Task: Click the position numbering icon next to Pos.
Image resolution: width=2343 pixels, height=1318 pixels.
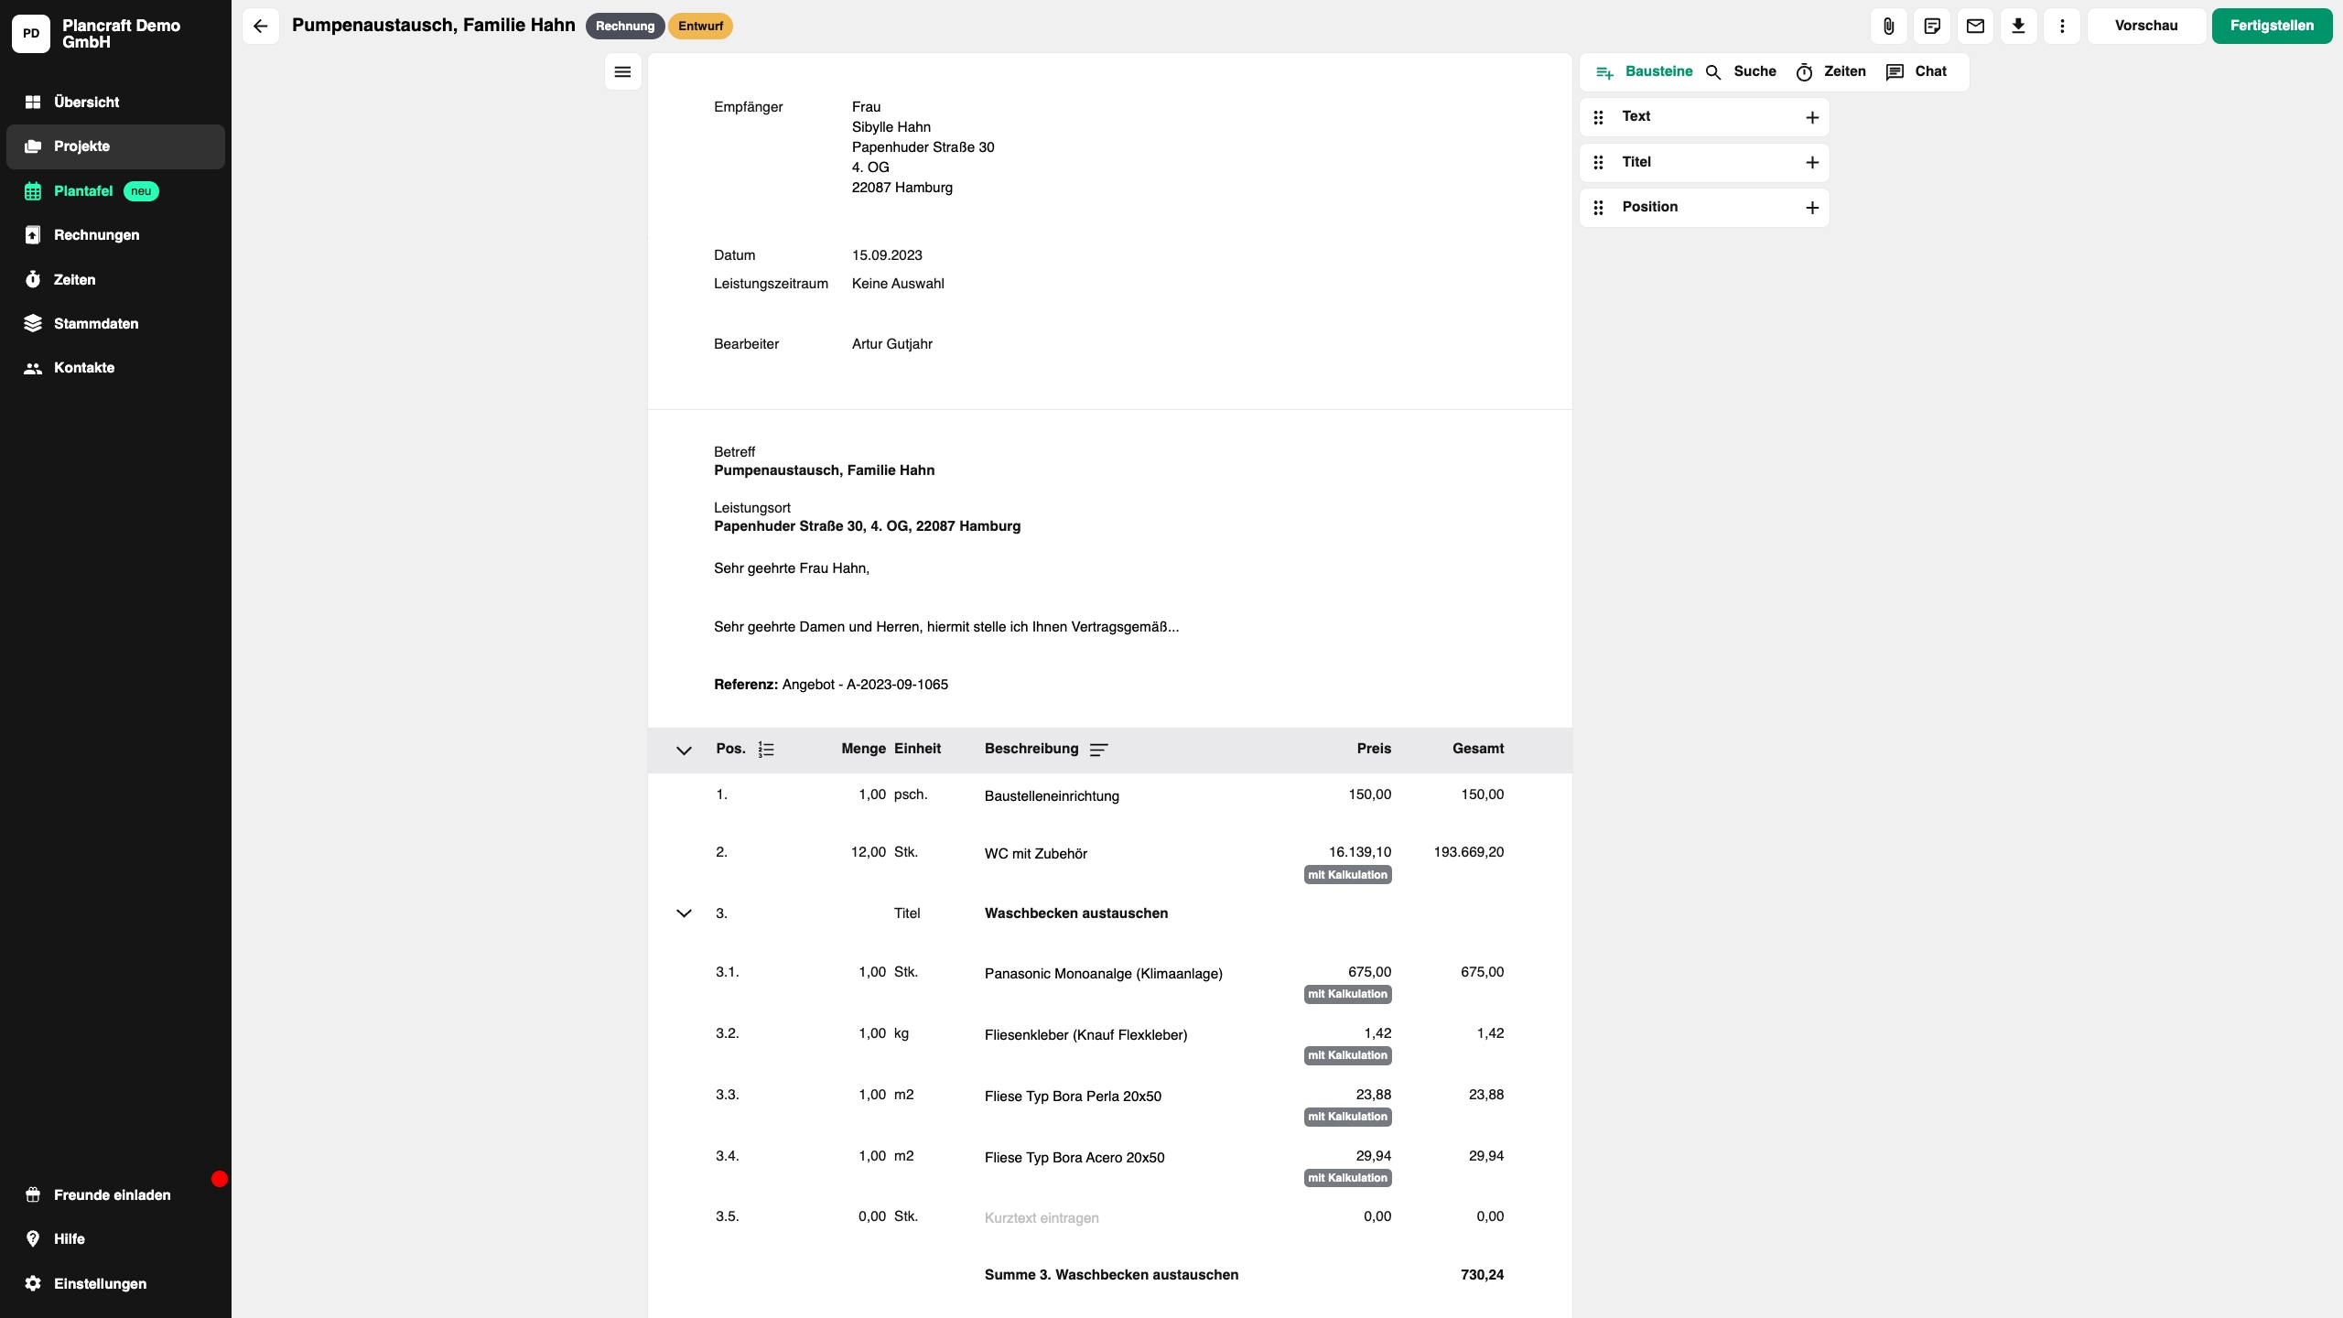Action: 766,750
